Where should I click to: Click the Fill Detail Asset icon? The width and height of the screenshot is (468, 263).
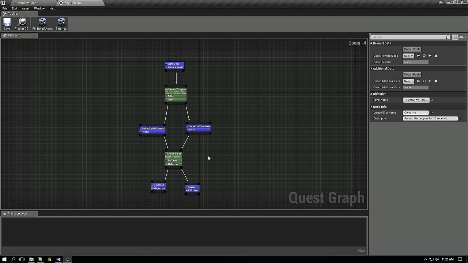[42, 24]
